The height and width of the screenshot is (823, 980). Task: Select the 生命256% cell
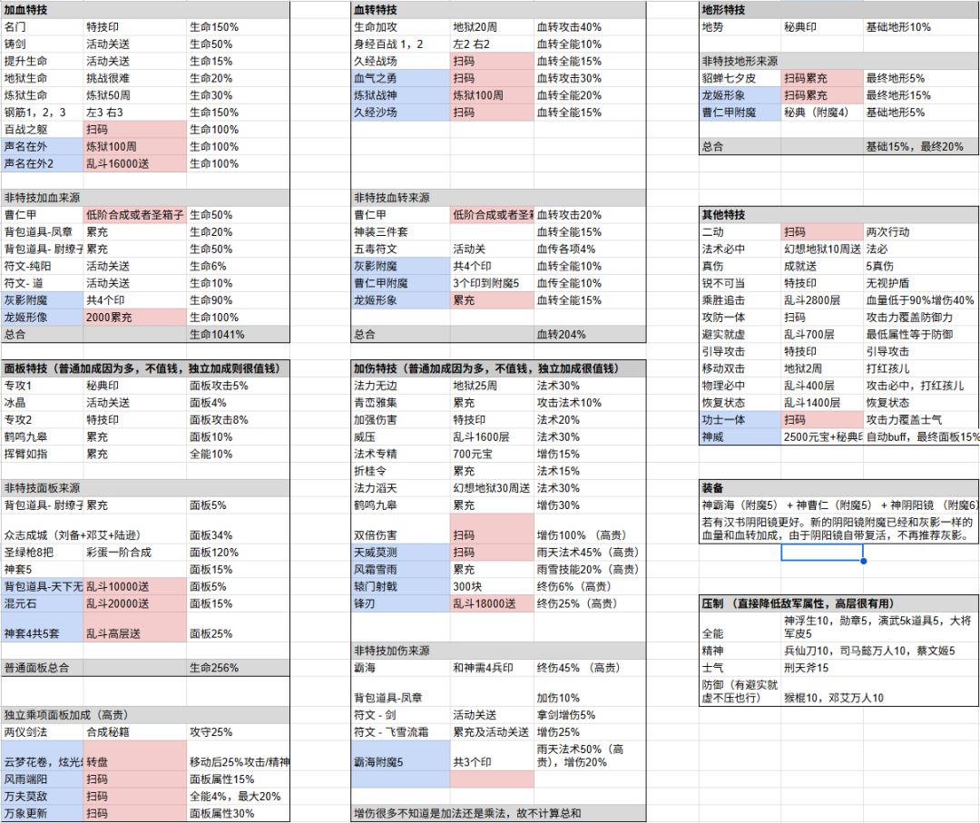[238, 668]
